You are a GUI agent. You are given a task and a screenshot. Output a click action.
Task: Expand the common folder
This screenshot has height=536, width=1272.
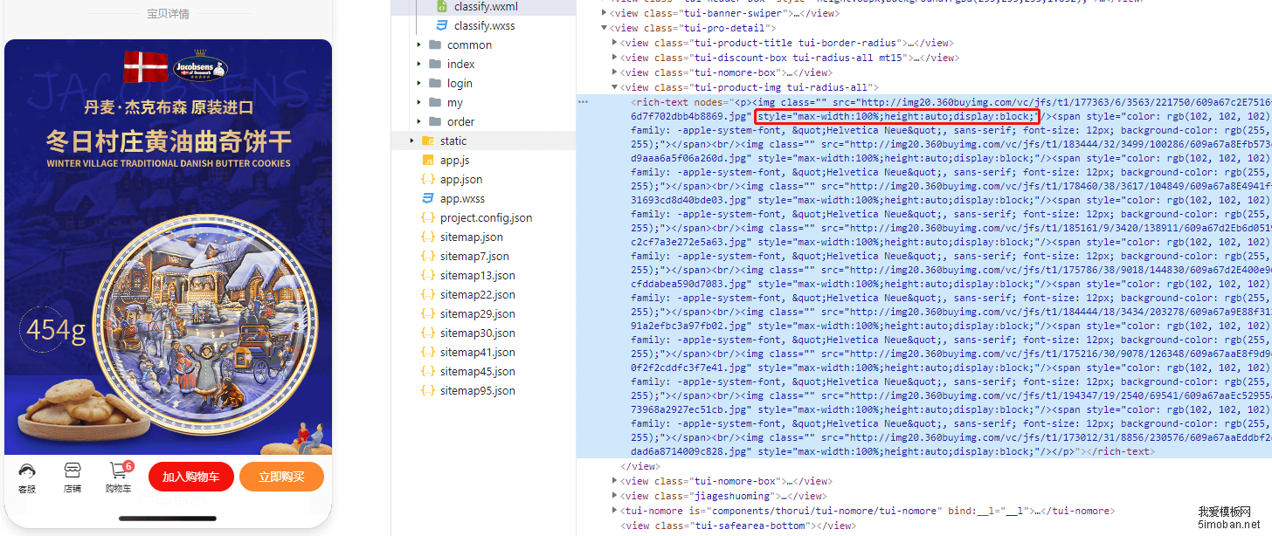[418, 45]
